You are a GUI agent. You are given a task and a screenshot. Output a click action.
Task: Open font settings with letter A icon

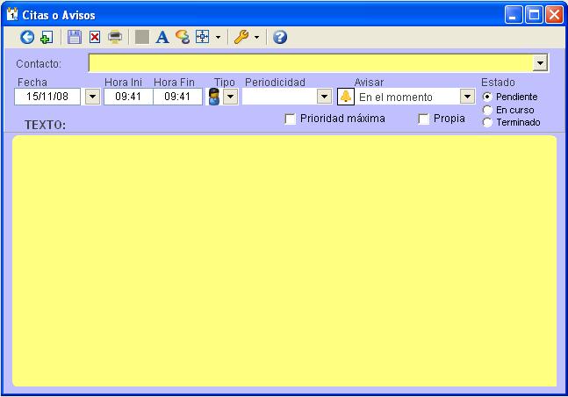(162, 37)
